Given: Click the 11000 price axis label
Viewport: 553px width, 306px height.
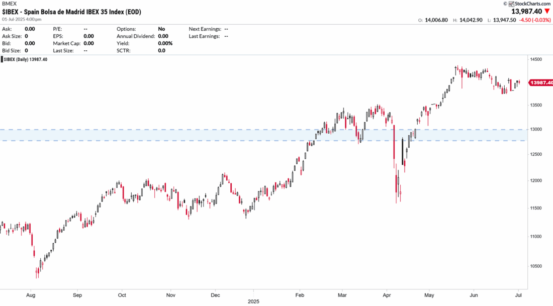Looking at the screenshot, I should (x=536, y=237).
